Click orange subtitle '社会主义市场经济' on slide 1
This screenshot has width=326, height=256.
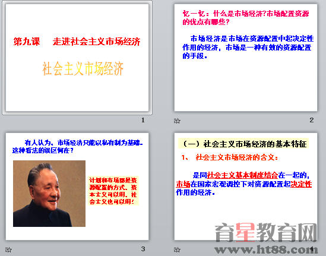(83, 68)
